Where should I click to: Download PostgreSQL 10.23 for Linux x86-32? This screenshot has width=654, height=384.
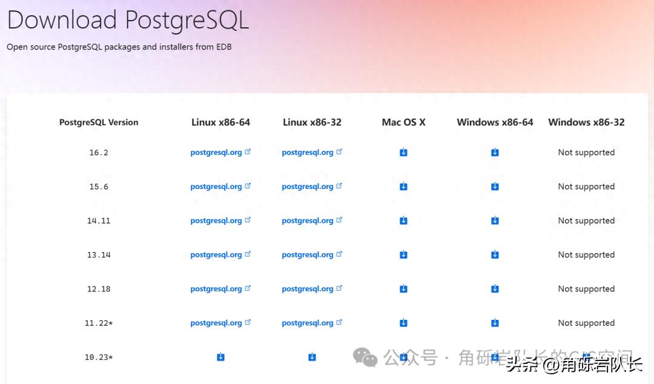(x=312, y=357)
